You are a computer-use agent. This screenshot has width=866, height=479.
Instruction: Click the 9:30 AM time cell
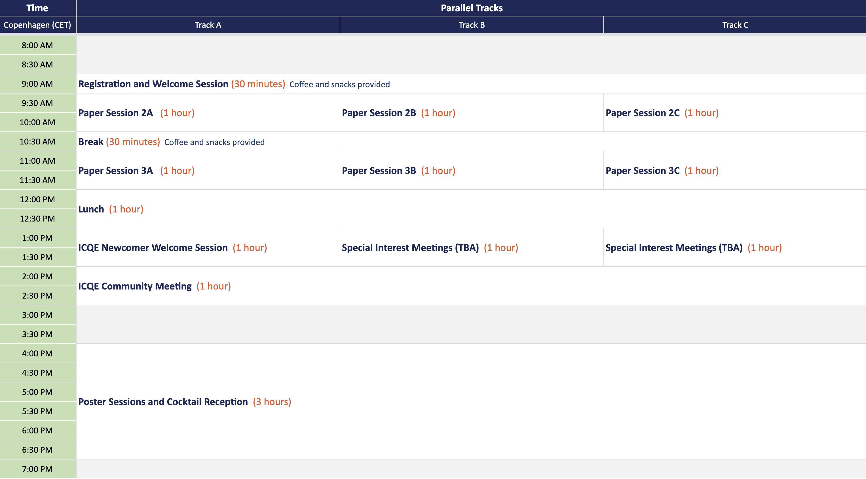(38, 103)
